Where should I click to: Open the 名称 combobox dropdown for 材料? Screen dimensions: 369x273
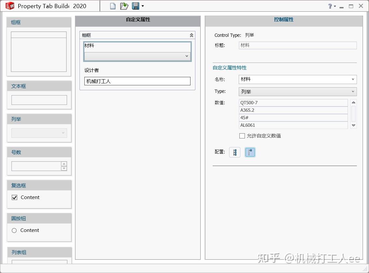(x=353, y=79)
